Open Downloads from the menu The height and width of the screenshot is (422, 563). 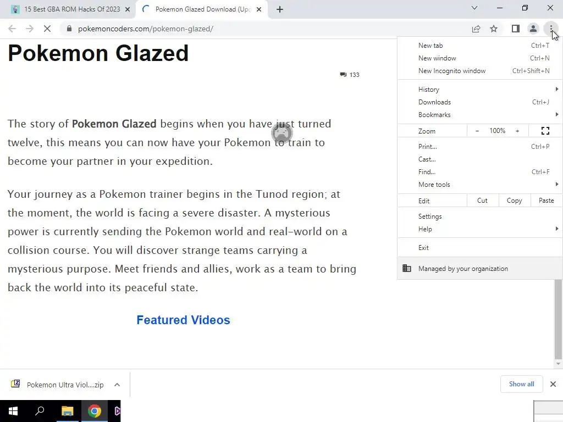tap(479, 102)
